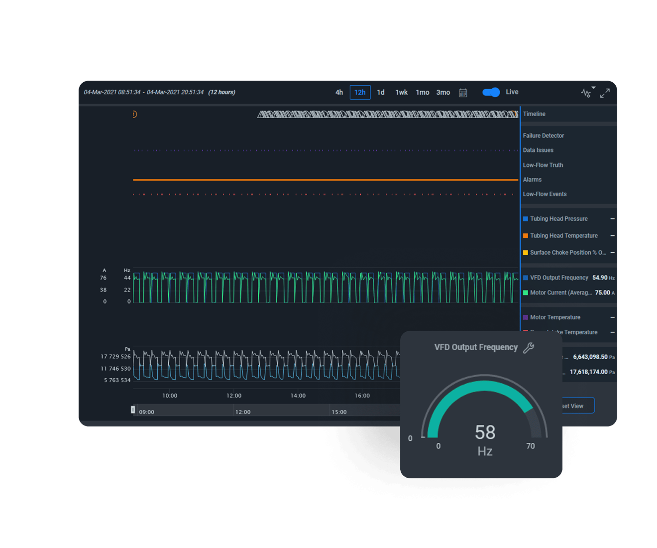657x548 pixels.
Task: Click purple swatch beside Motor Temperature
Action: pos(526,317)
